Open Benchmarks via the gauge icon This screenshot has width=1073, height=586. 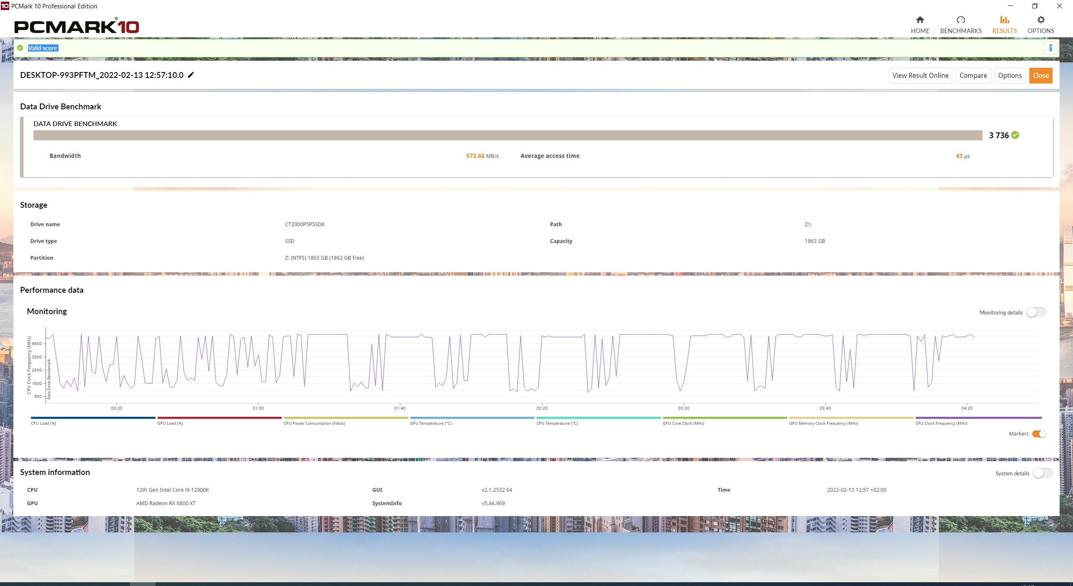(961, 20)
